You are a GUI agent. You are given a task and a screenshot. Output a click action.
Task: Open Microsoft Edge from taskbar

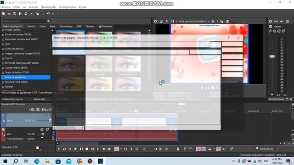pyautogui.click(x=37, y=161)
